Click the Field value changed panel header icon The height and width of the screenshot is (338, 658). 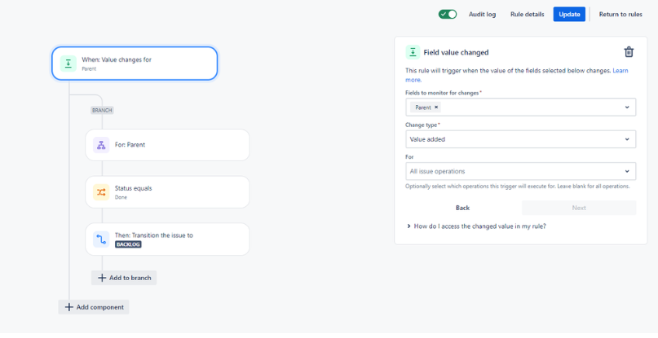413,52
